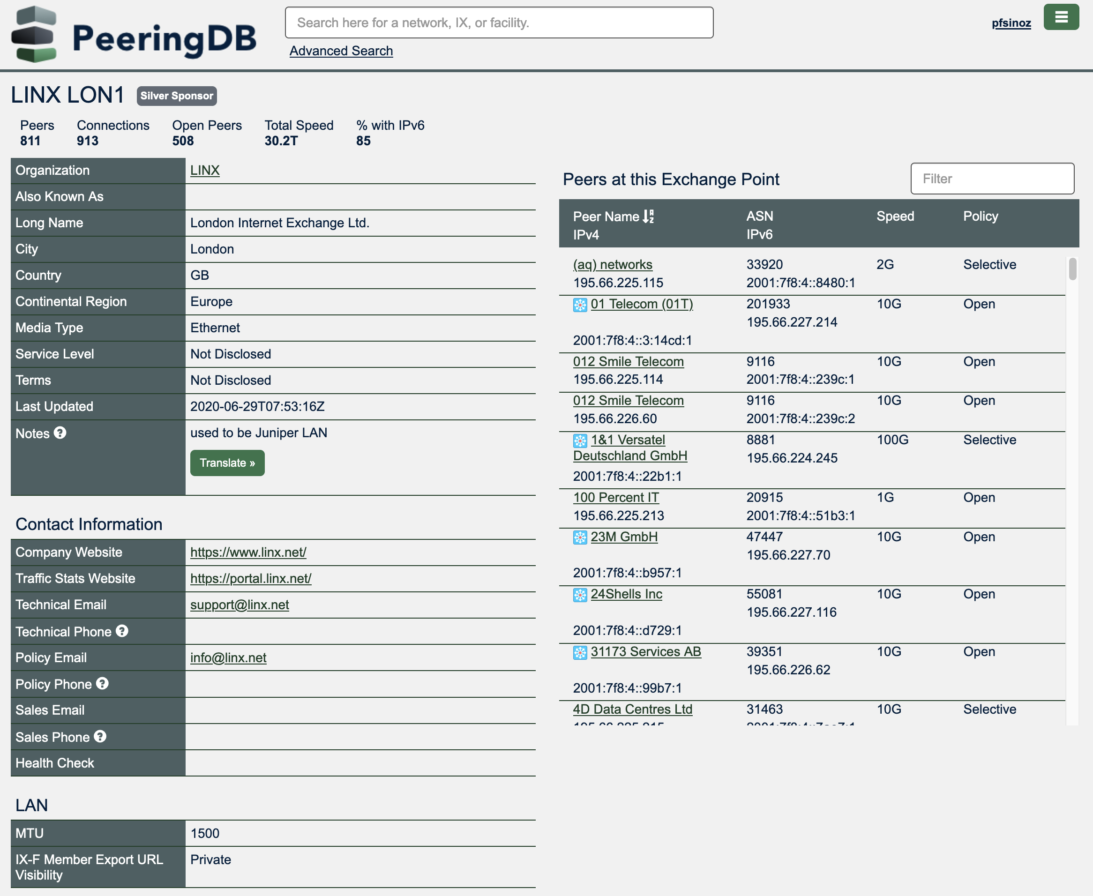The height and width of the screenshot is (896, 1093).
Task: Click the peers Filter input field
Action: click(992, 179)
